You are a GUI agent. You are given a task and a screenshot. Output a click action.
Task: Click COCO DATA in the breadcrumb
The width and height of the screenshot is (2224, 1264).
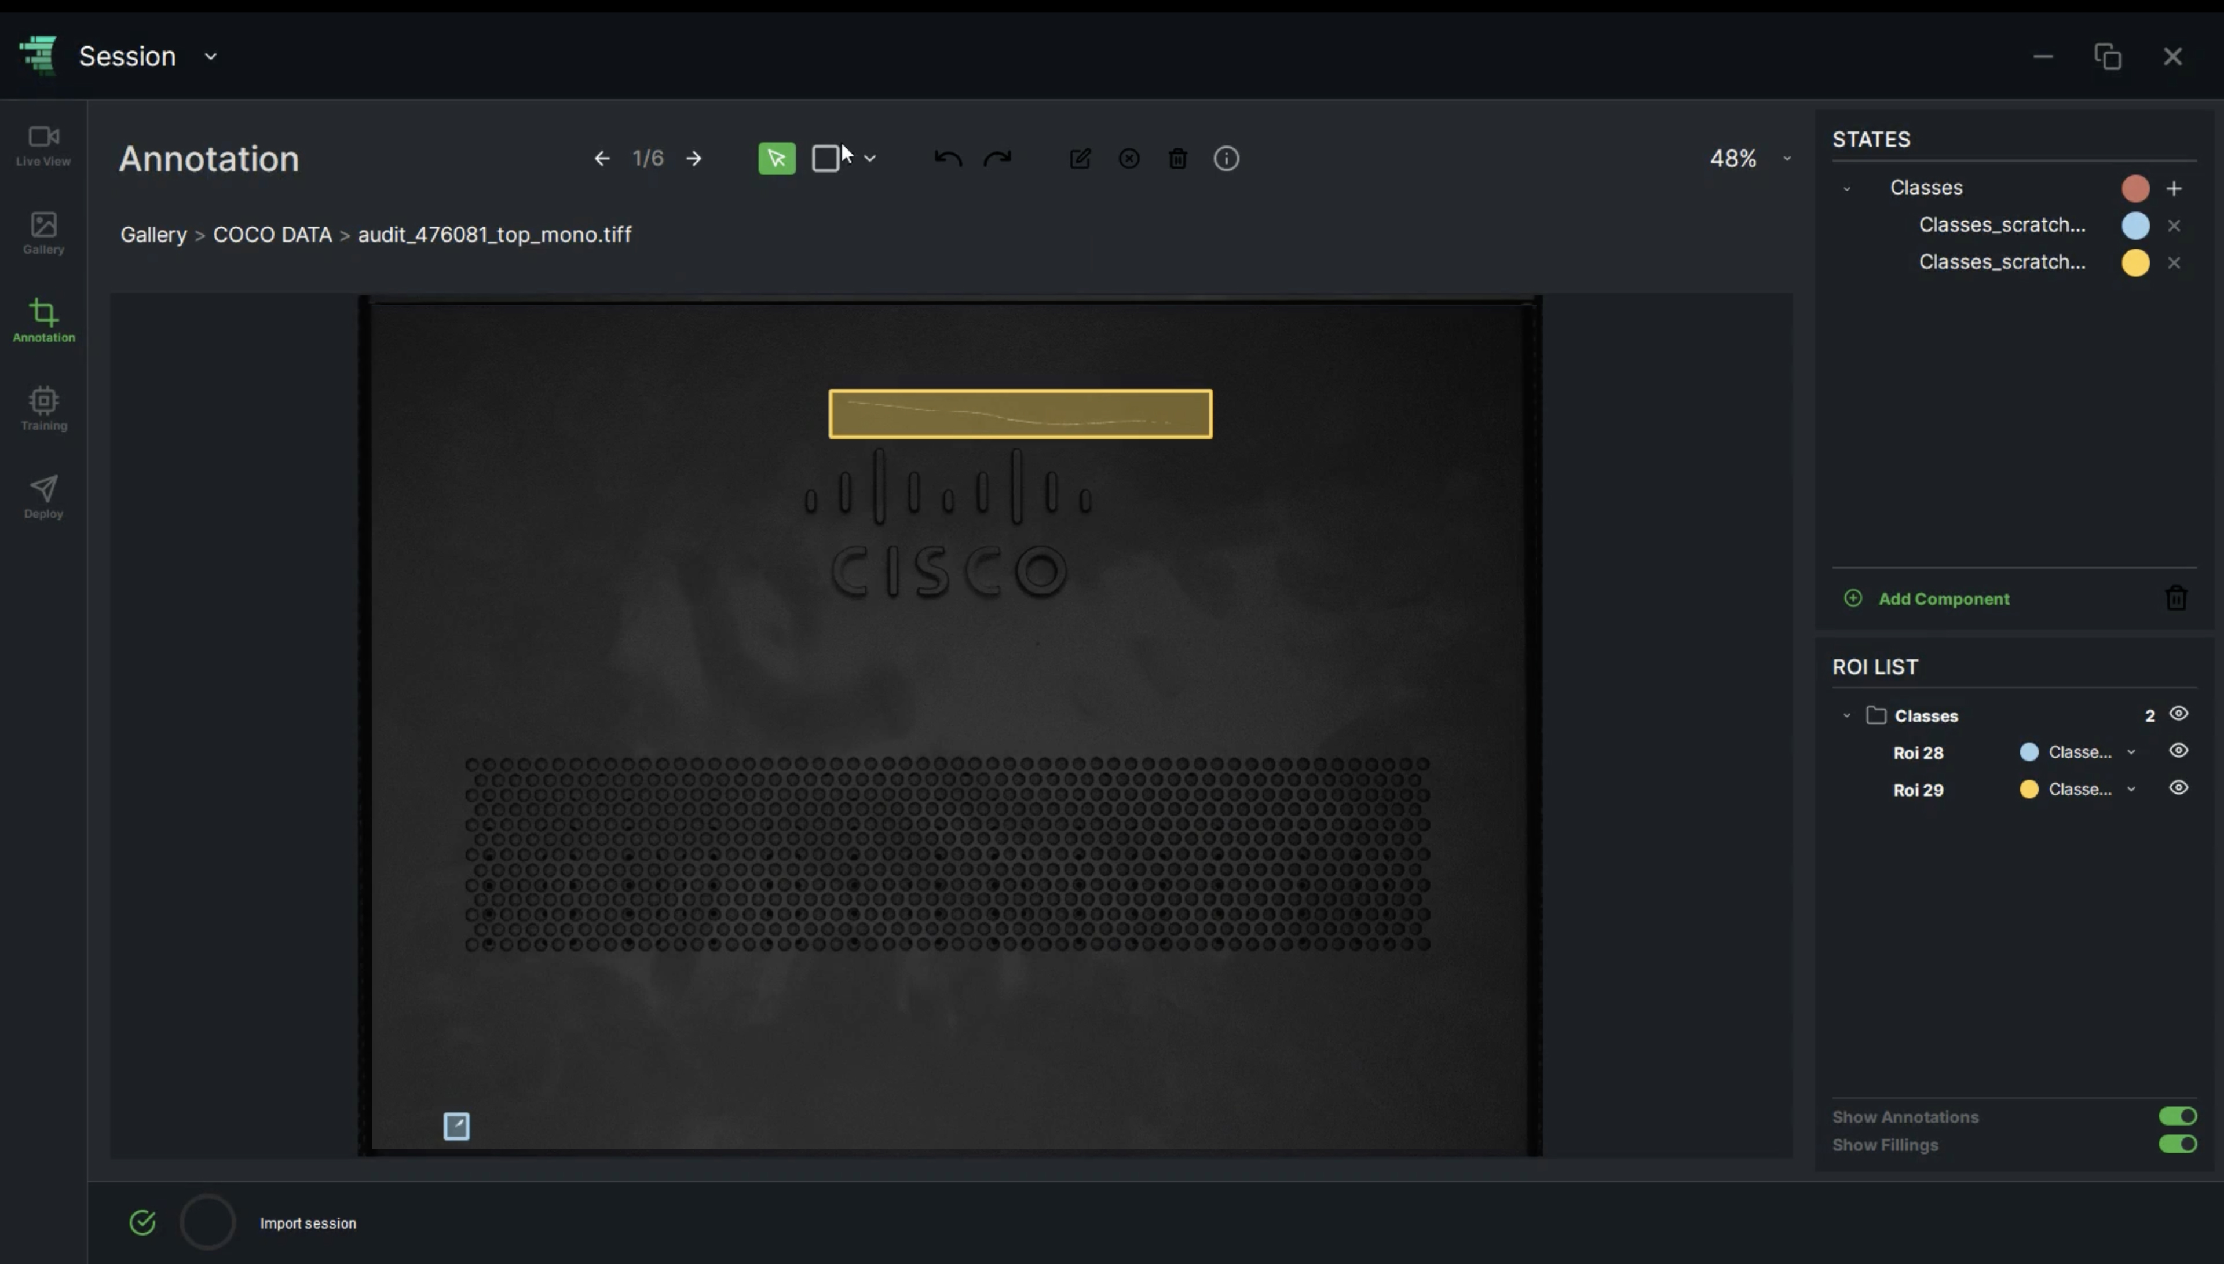[x=272, y=235]
